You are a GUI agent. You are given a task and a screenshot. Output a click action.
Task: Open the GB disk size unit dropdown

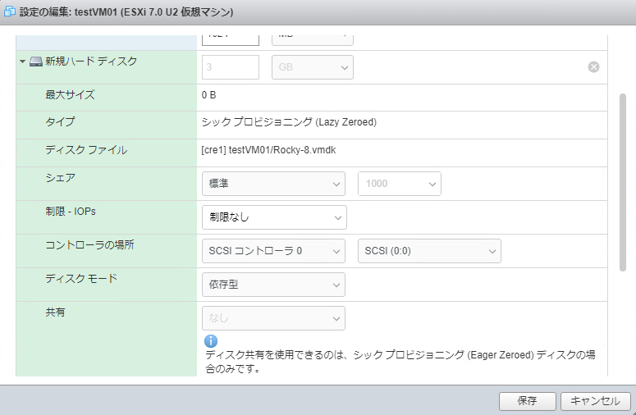coord(312,67)
